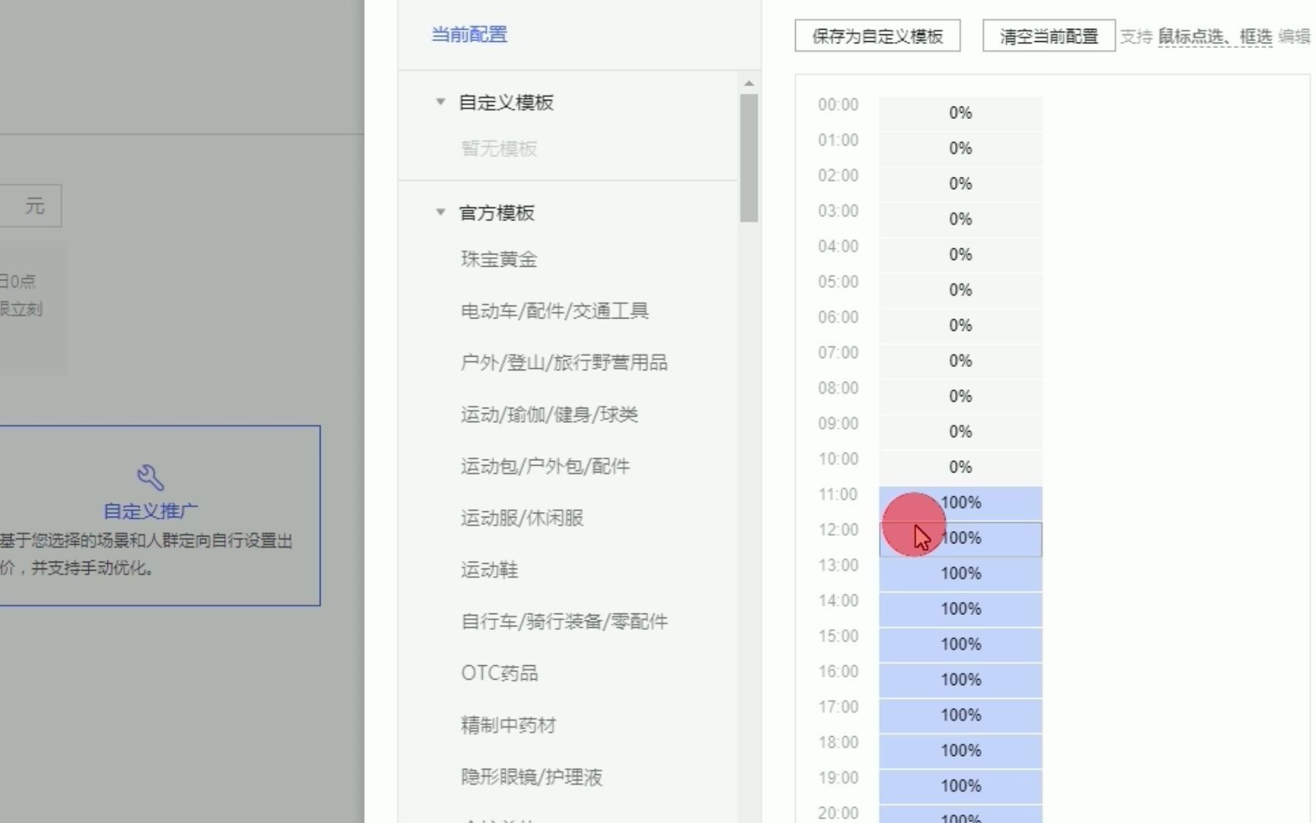
Task: Click the 11:00 time slot at 100%
Action: click(960, 503)
